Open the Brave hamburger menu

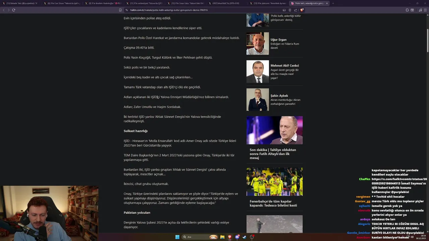425,10
